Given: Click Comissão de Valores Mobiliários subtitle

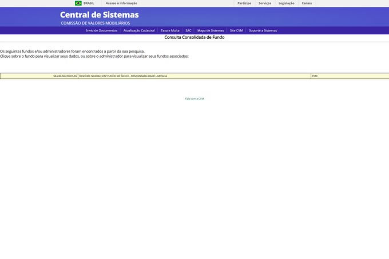Looking at the screenshot, I should (96, 23).
